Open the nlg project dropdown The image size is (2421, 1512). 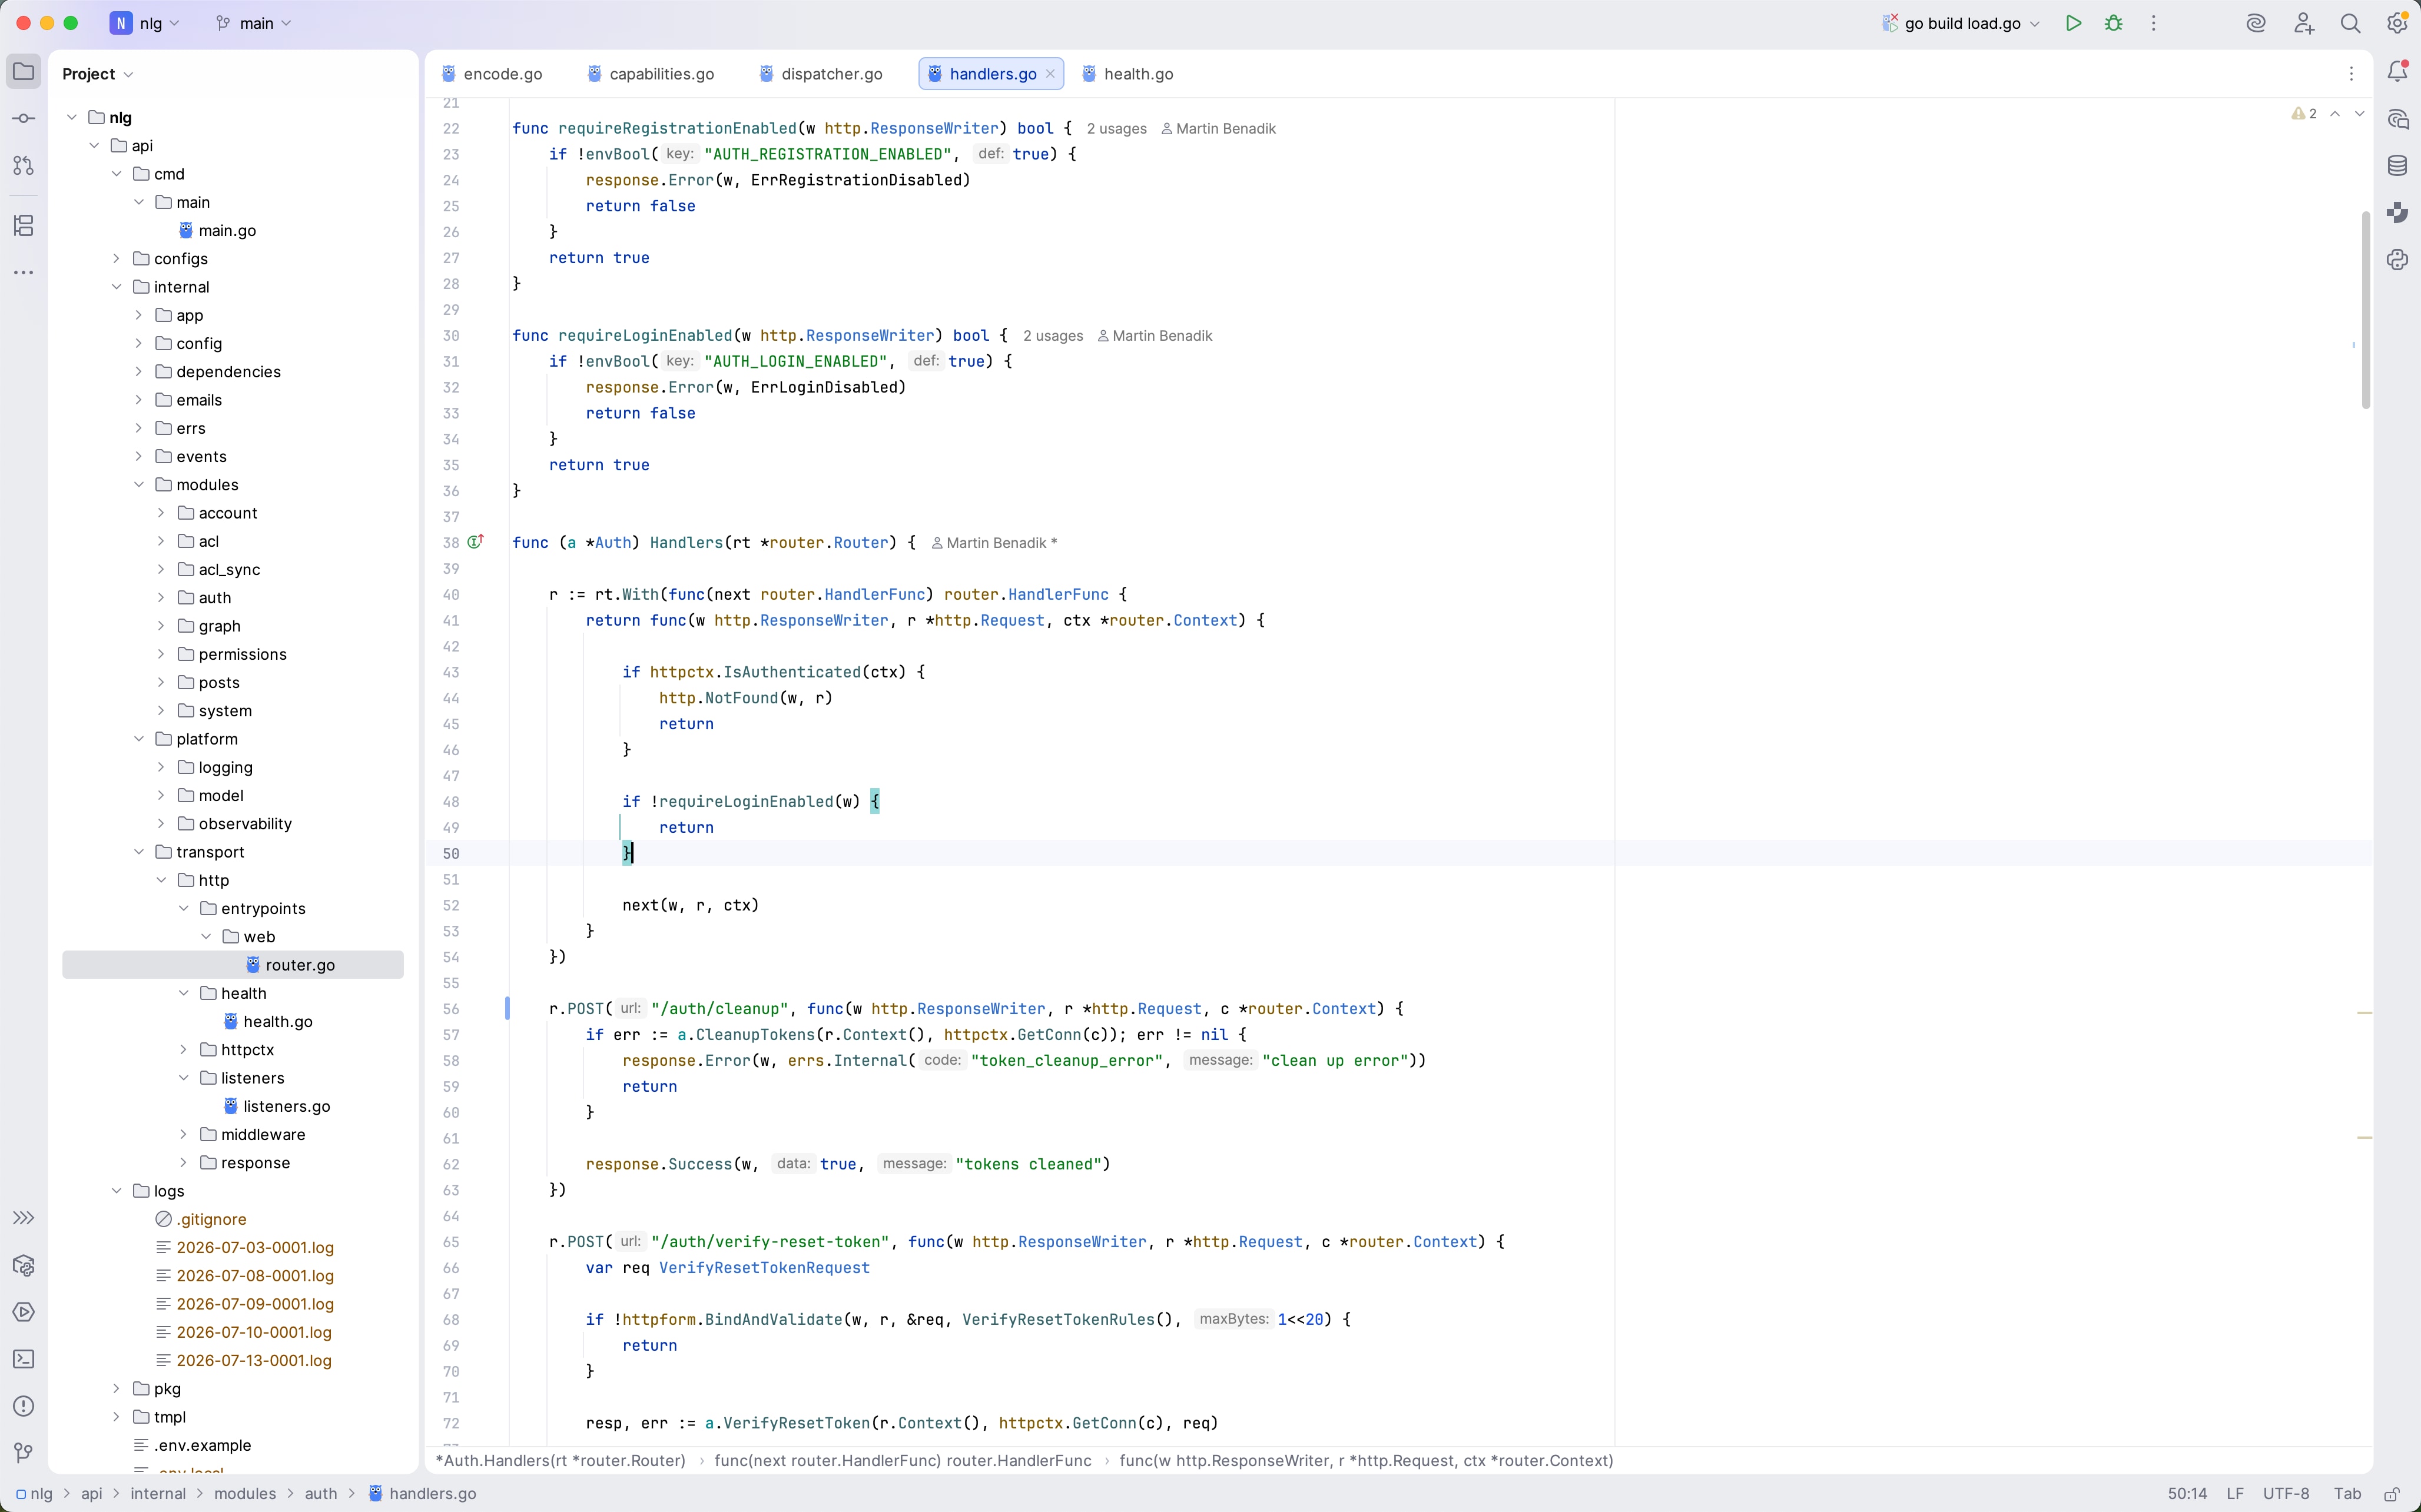click(x=146, y=23)
